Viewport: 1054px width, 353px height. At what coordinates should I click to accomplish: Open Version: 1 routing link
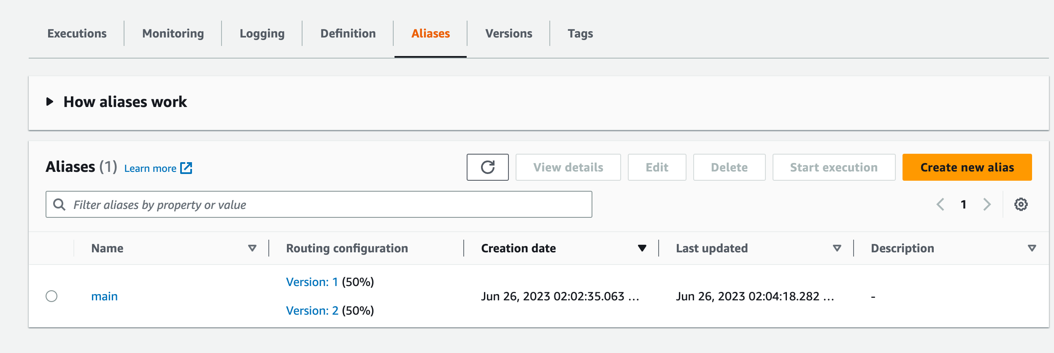point(312,282)
